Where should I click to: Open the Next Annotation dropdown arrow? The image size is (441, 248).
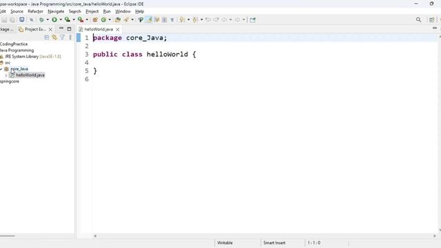188,20
